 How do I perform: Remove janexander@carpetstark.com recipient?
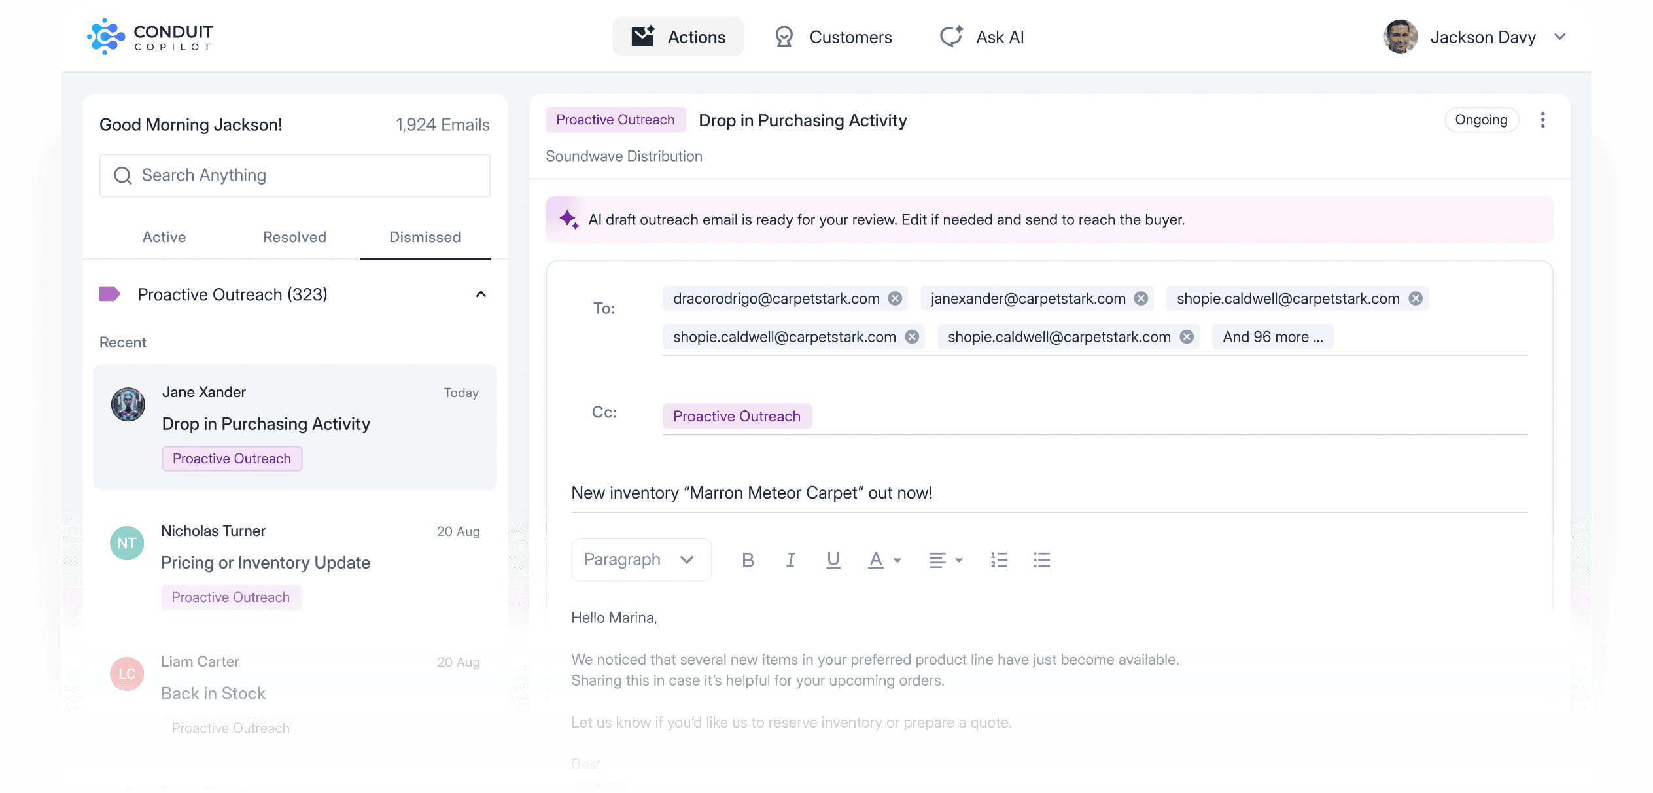click(1141, 299)
